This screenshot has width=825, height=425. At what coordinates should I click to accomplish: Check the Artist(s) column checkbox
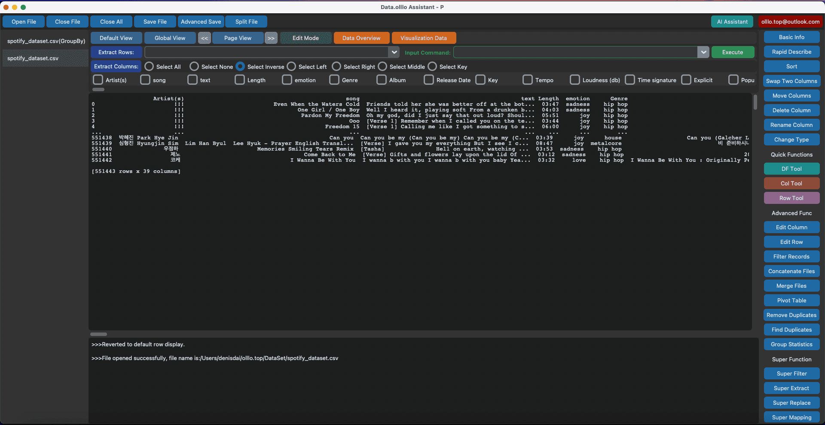pyautogui.click(x=98, y=80)
